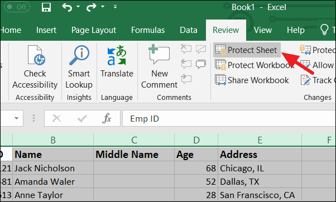This screenshot has width=336, height=202.
Task: Click the formula bar showing Emp ID
Action: (229, 118)
